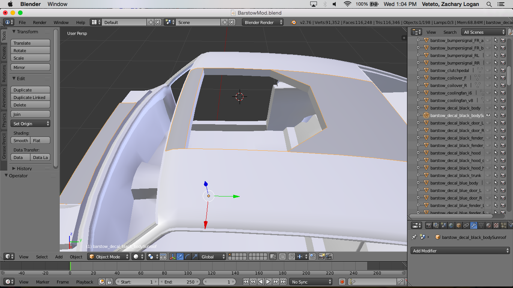Image resolution: width=513 pixels, height=288 pixels.
Task: Click the End frame field
Action: [180, 282]
